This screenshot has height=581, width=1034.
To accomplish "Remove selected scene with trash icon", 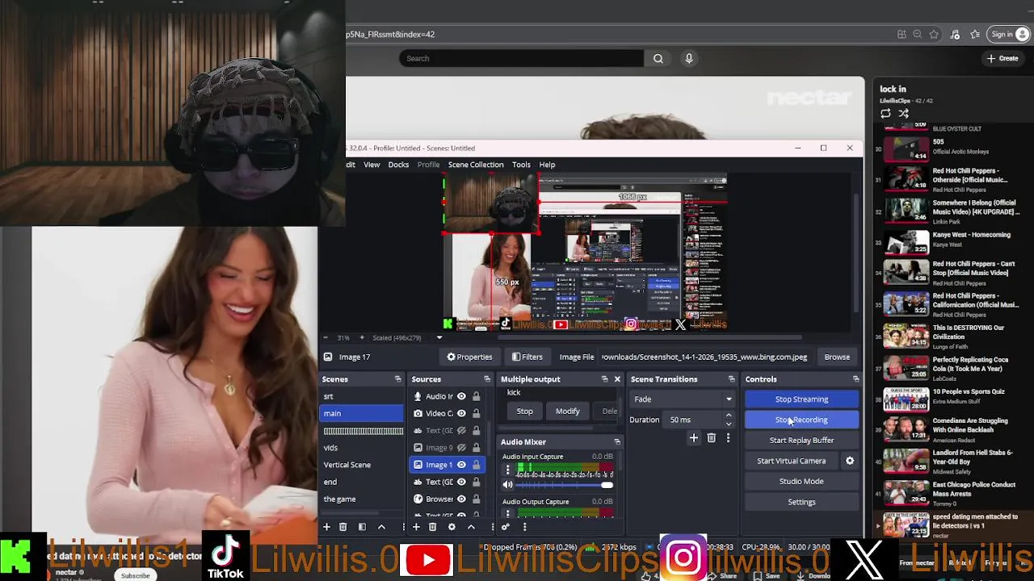I will click(343, 527).
